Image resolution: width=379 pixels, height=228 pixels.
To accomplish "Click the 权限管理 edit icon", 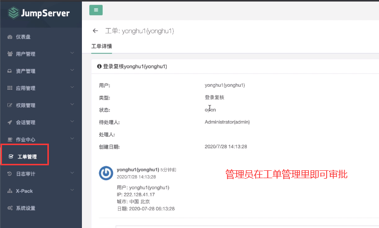I will click(10, 105).
